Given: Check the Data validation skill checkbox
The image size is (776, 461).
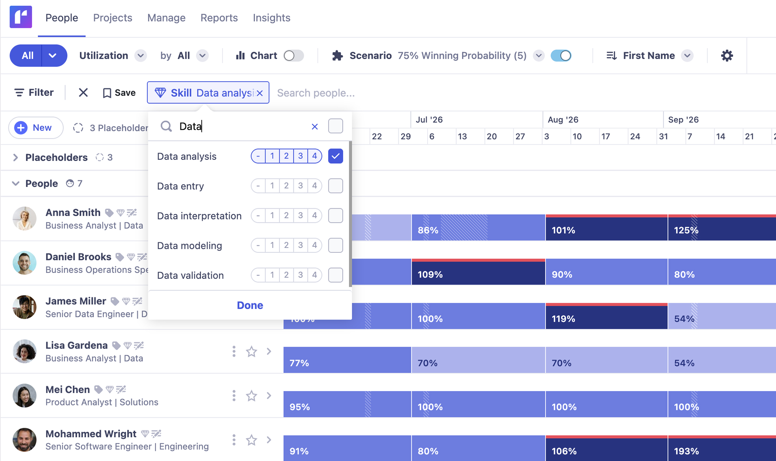Looking at the screenshot, I should point(336,275).
